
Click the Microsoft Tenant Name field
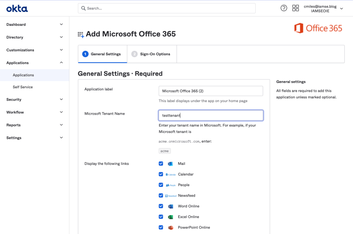[x=211, y=115]
